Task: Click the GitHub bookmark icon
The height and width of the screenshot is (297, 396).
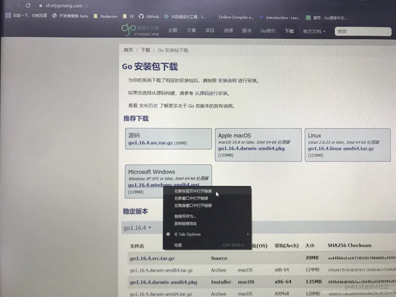Action: [x=141, y=16]
